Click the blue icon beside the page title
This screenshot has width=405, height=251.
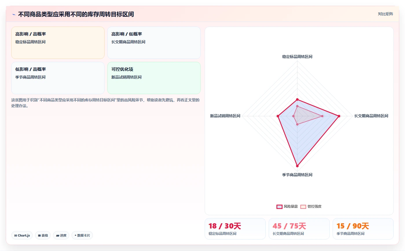pos(14,14)
